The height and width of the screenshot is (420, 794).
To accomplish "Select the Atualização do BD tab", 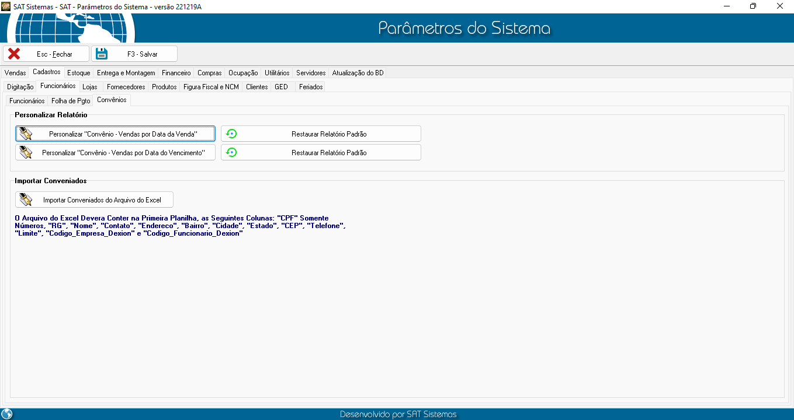I will tap(358, 73).
